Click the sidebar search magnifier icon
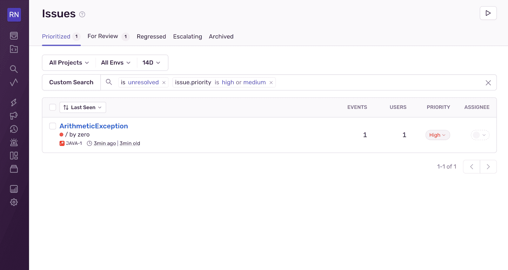508x270 pixels. [14, 69]
